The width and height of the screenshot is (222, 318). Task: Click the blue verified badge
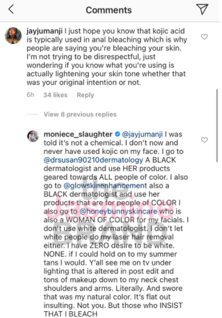tap(117, 134)
